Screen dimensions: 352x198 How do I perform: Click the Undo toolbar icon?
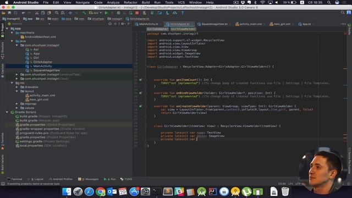(x=23, y=13)
